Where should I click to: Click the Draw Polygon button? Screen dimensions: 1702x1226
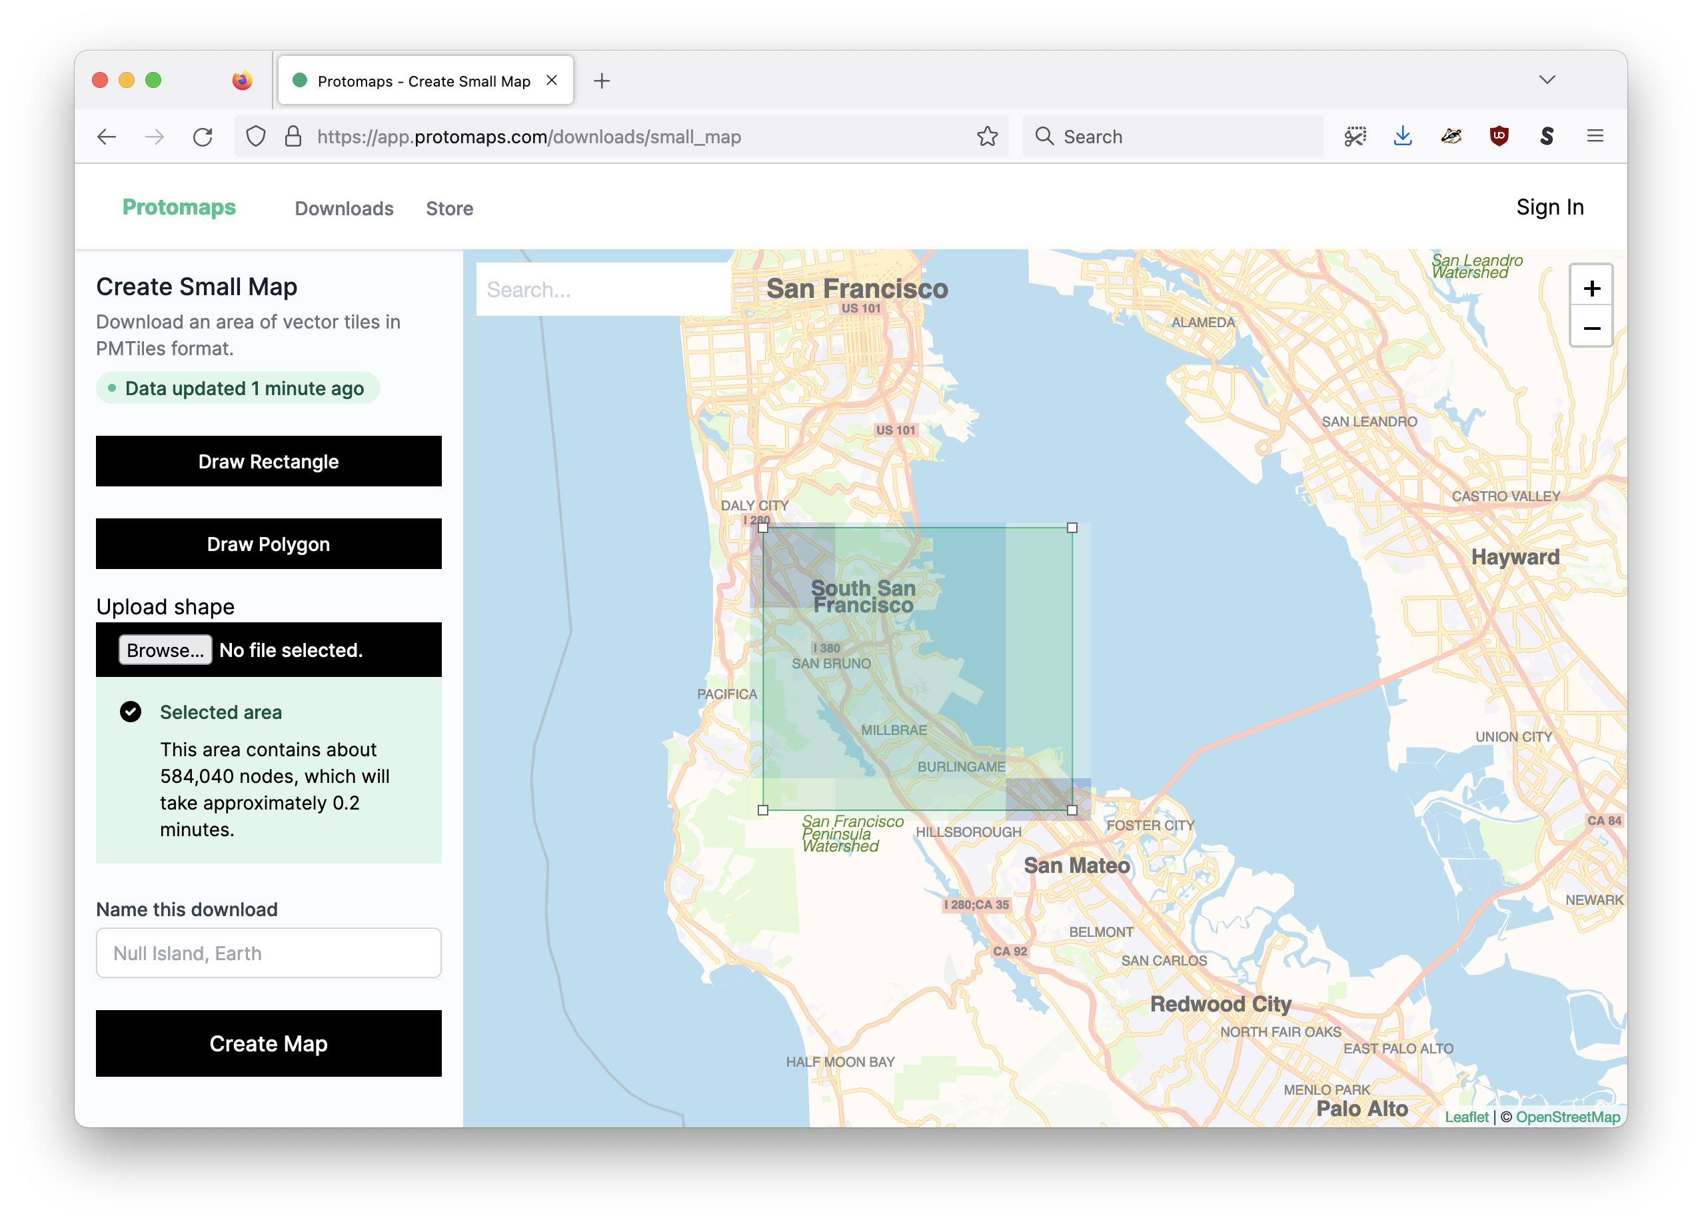click(x=269, y=544)
